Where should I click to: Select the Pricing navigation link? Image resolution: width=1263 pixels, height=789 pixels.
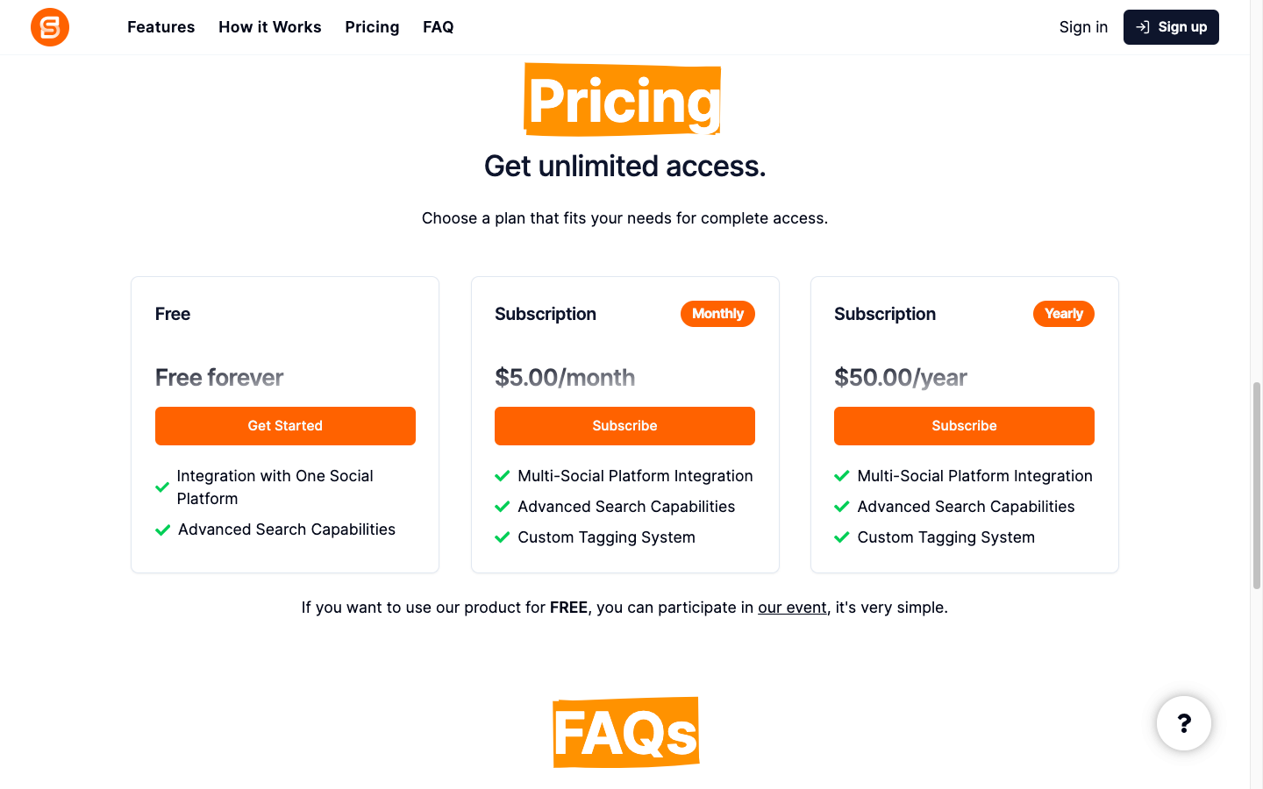pos(372,27)
